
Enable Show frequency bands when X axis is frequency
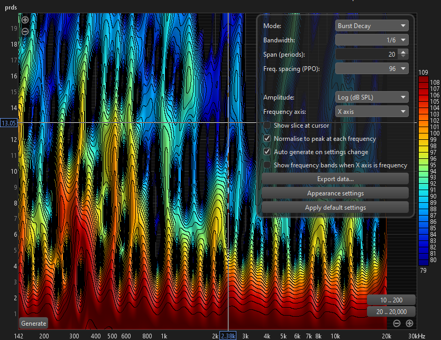tap(267, 165)
